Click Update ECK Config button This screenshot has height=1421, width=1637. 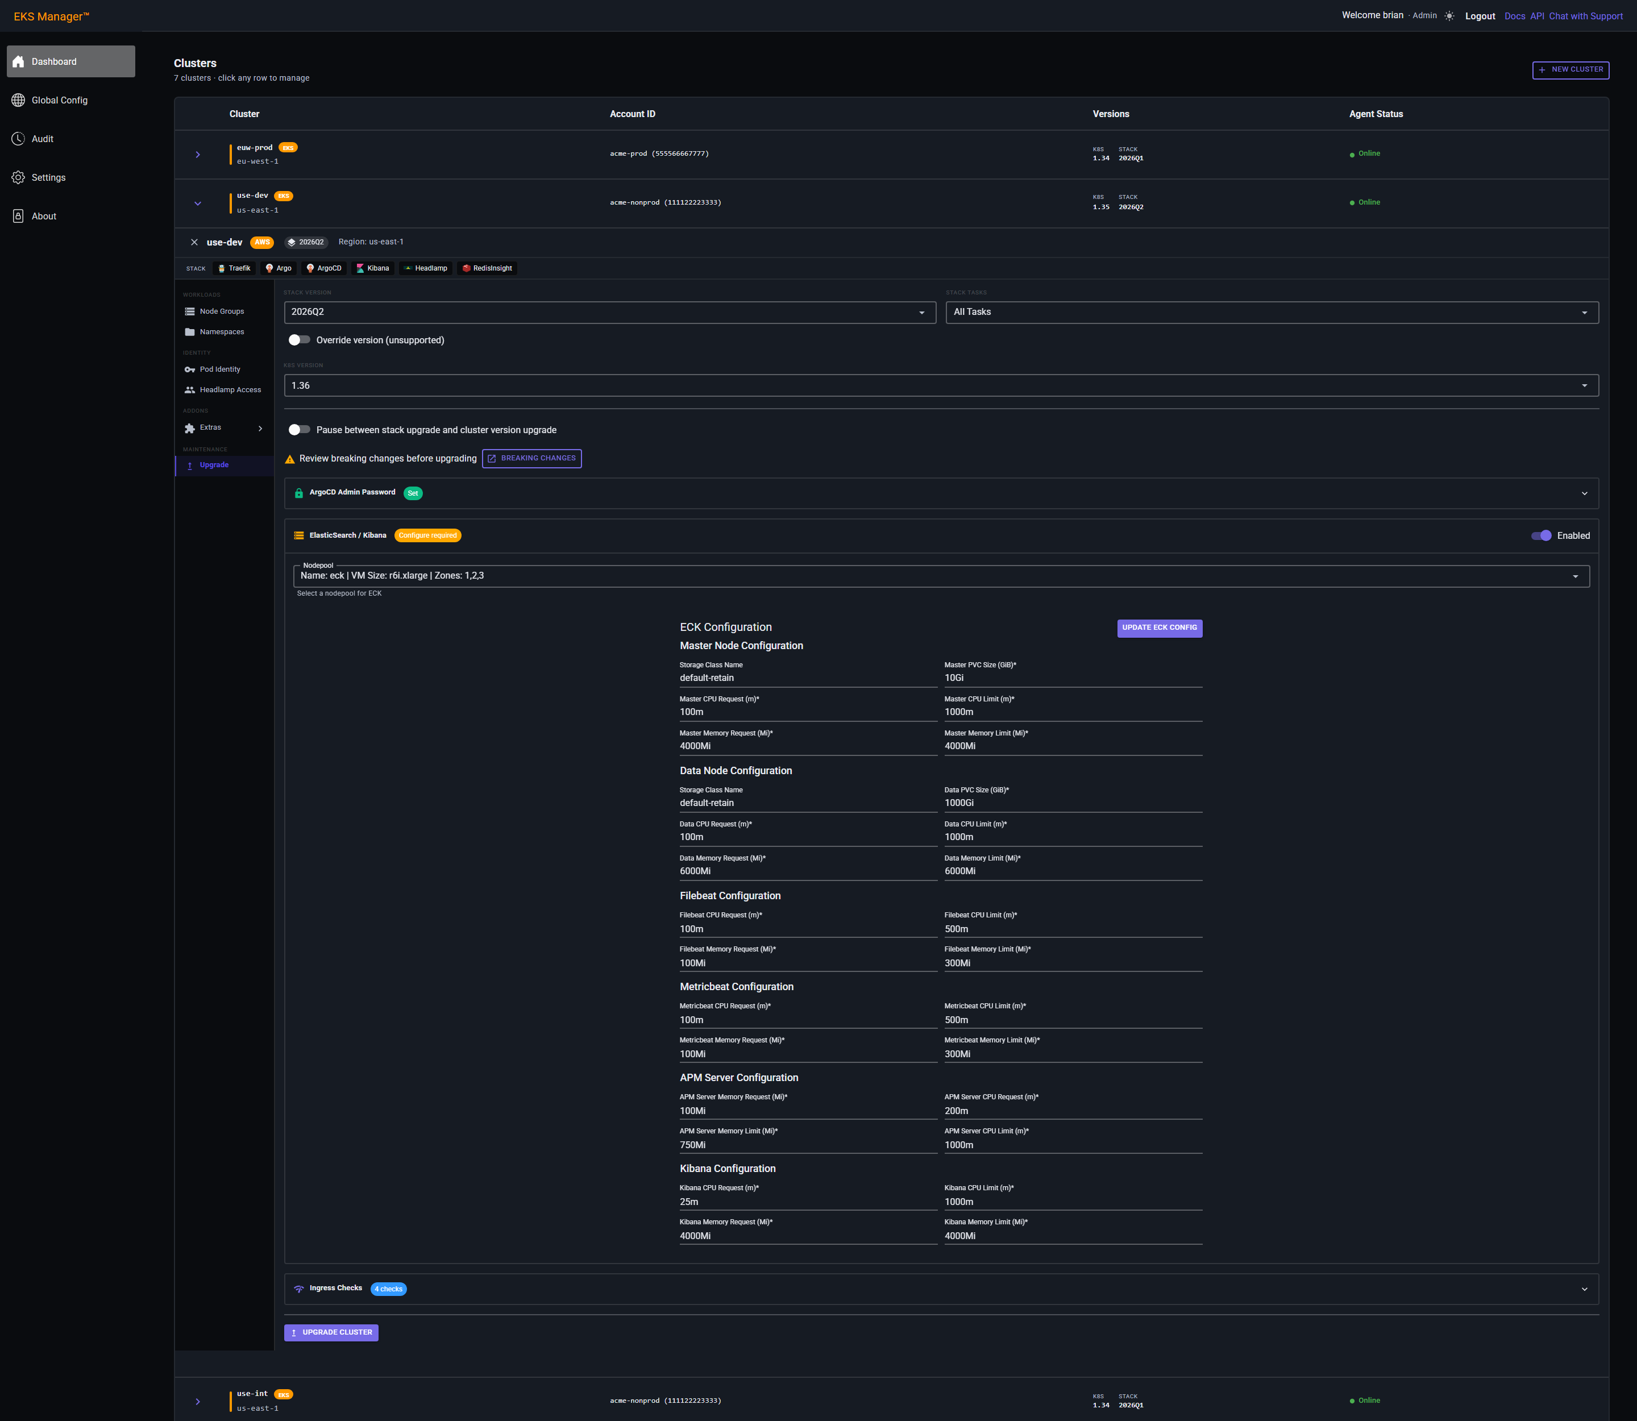click(1160, 628)
